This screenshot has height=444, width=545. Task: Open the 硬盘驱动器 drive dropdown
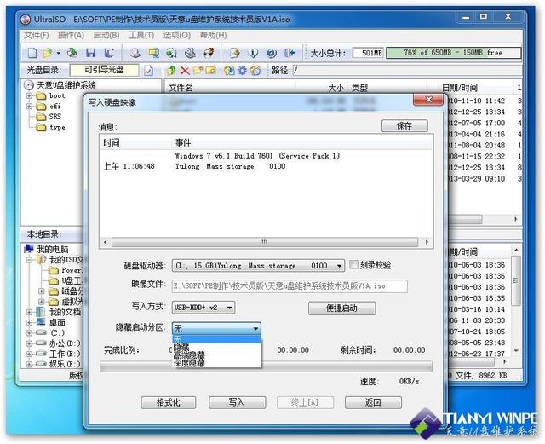tap(258, 266)
